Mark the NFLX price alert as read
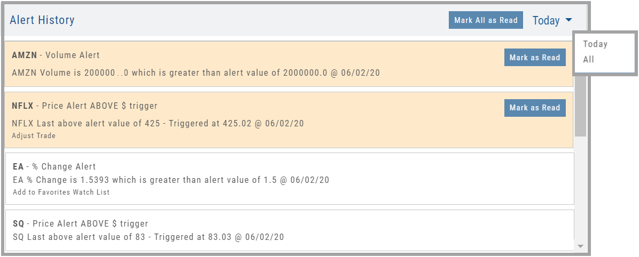Viewport: 639px width, 257px height. pos(534,108)
